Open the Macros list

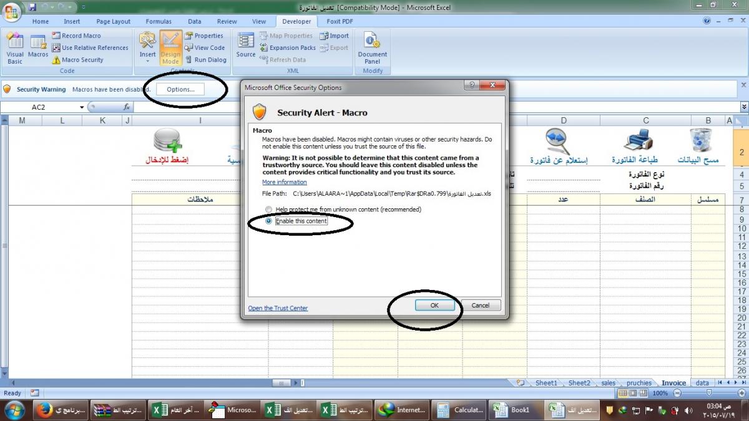point(38,47)
